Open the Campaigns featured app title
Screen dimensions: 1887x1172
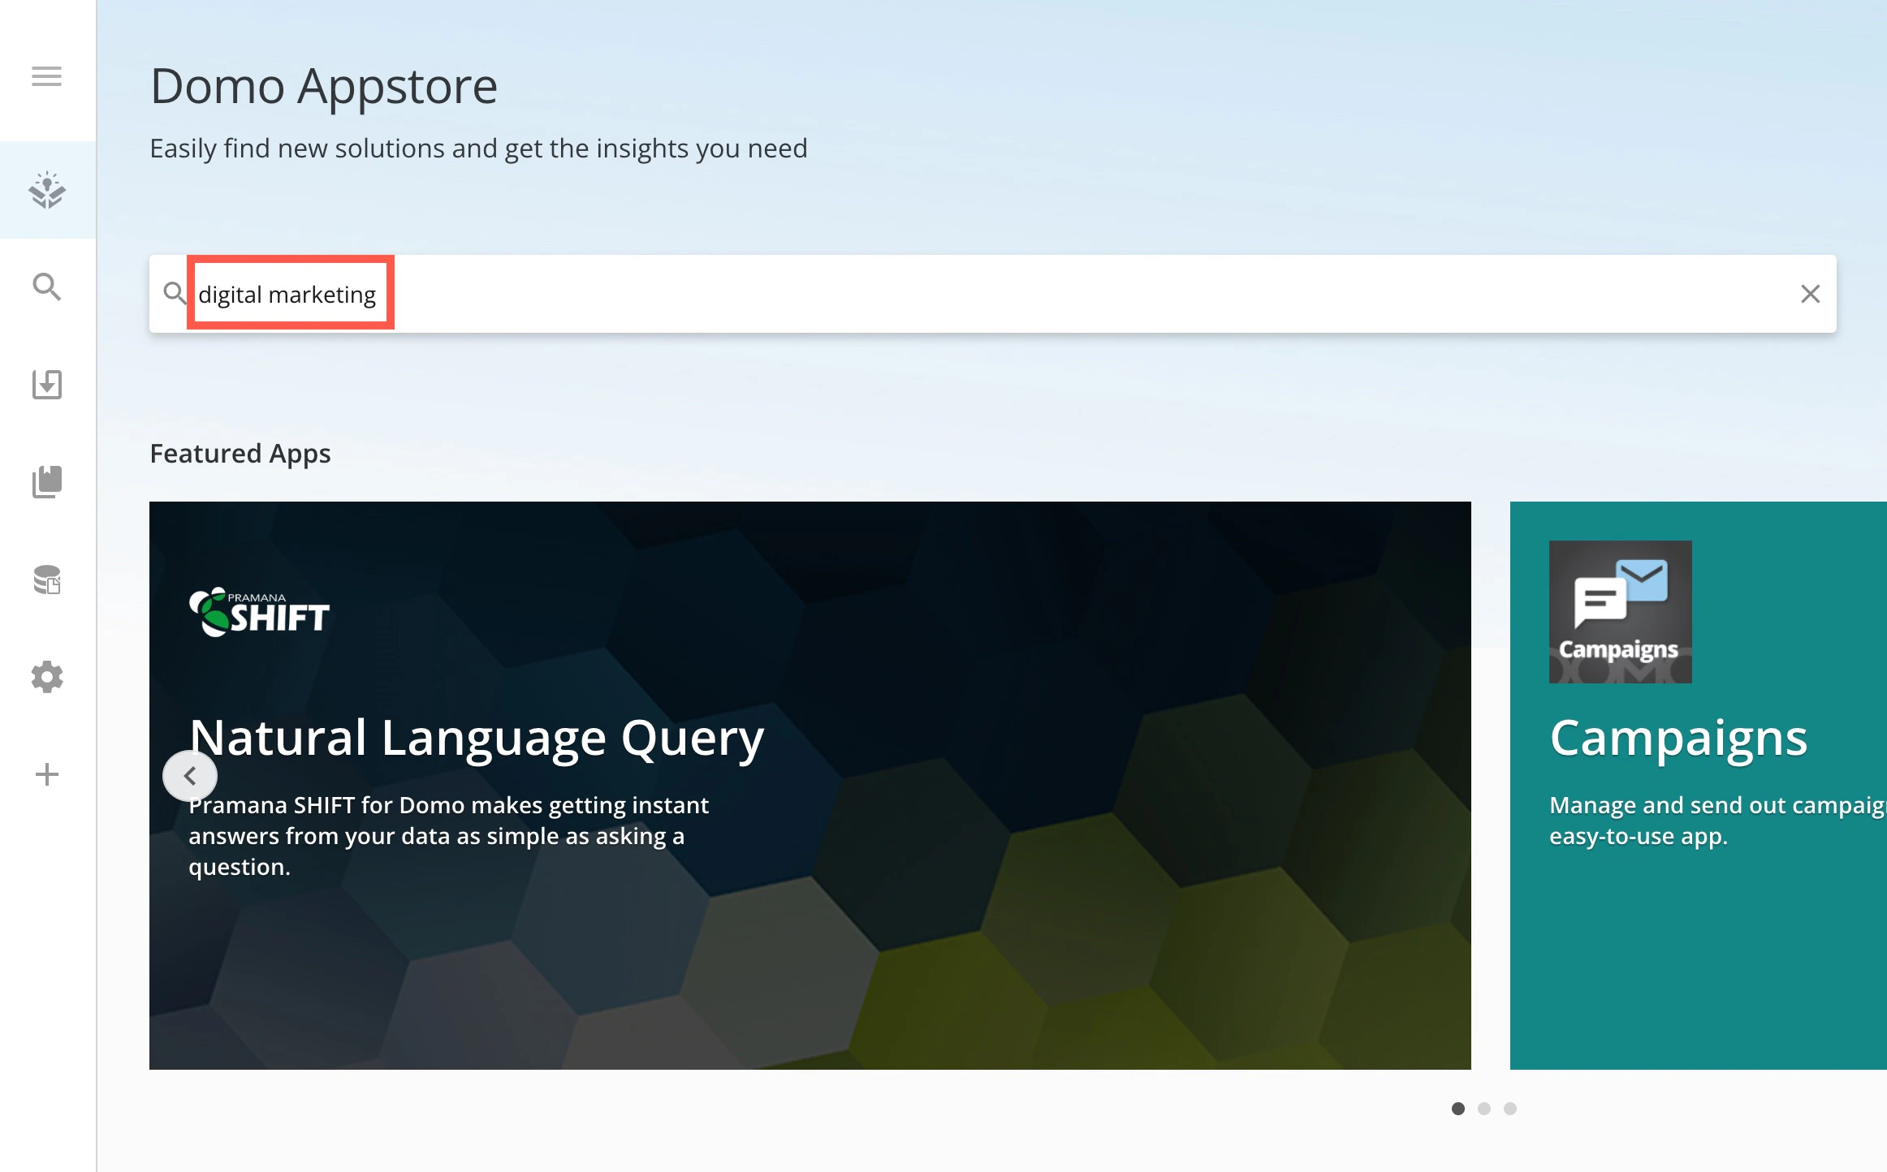1678,738
